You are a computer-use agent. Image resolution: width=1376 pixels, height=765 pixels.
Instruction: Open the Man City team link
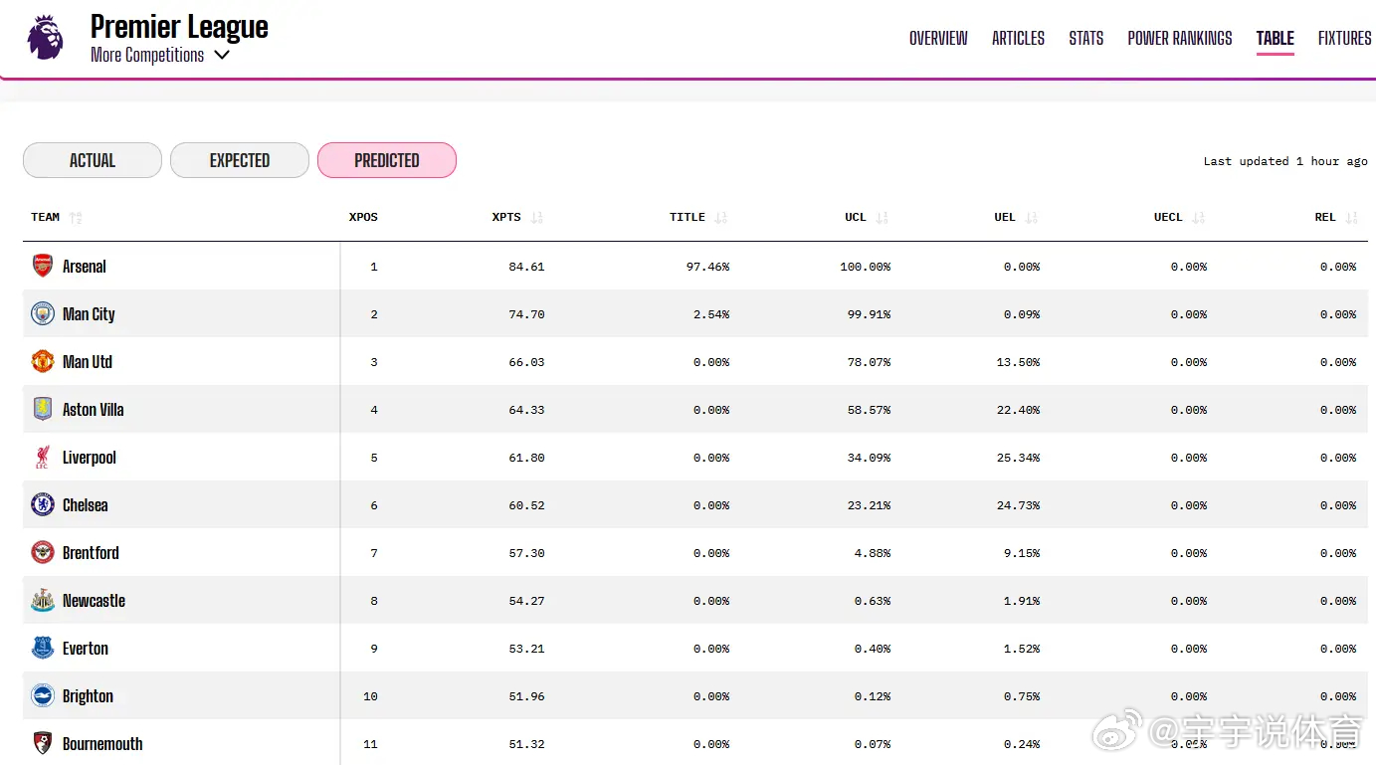click(x=89, y=313)
